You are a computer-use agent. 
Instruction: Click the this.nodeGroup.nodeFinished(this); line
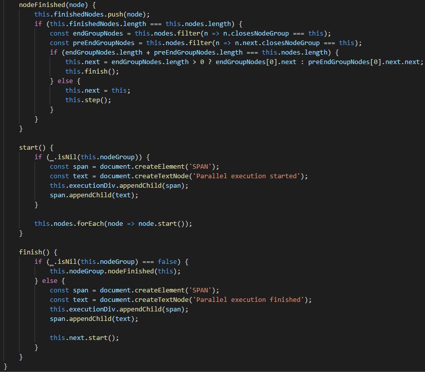point(115,271)
